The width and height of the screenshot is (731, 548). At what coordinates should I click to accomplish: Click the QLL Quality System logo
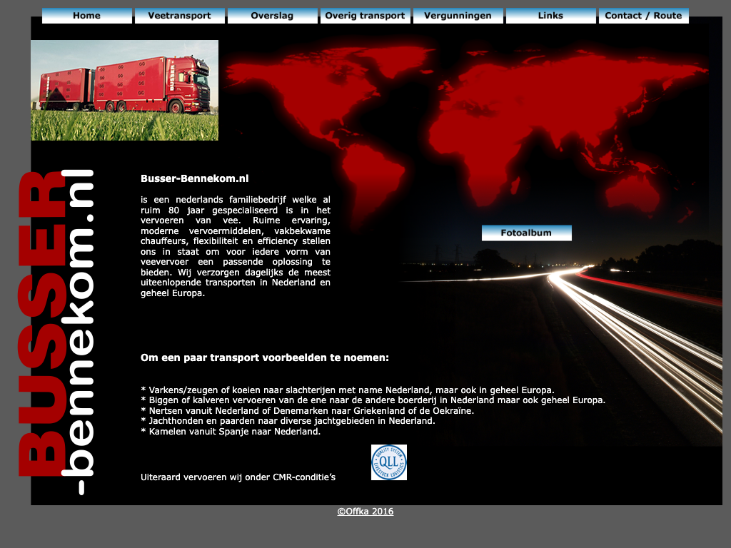pyautogui.click(x=389, y=462)
